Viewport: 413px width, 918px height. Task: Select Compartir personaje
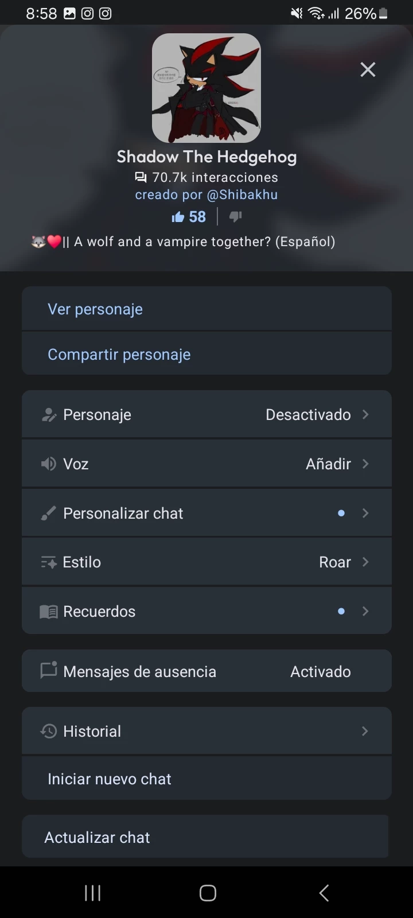coord(119,355)
